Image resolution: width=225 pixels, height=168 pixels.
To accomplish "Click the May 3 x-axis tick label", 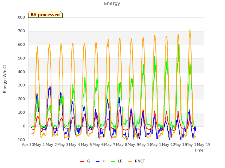I will (63, 145).
